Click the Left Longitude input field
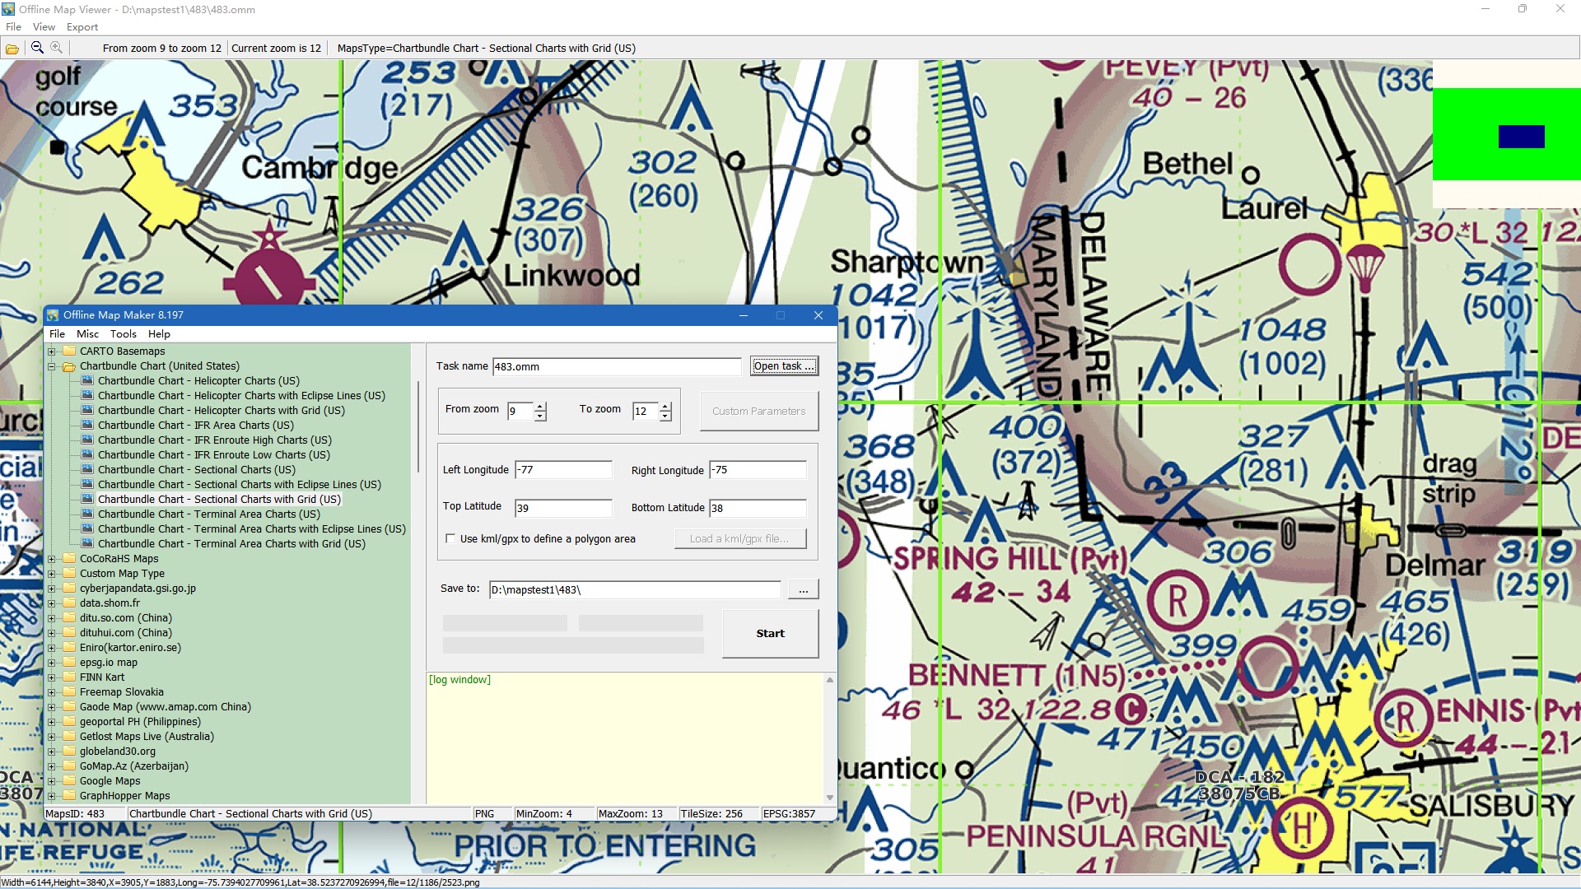The width and height of the screenshot is (1581, 889). click(563, 470)
